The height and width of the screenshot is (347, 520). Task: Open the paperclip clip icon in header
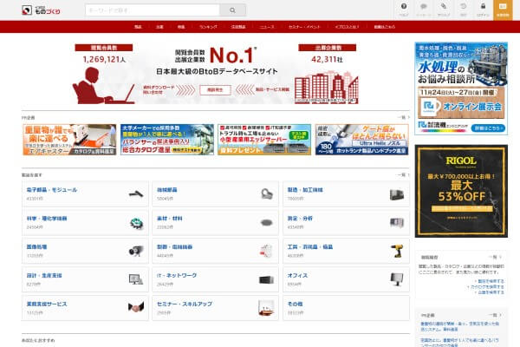tap(444, 10)
